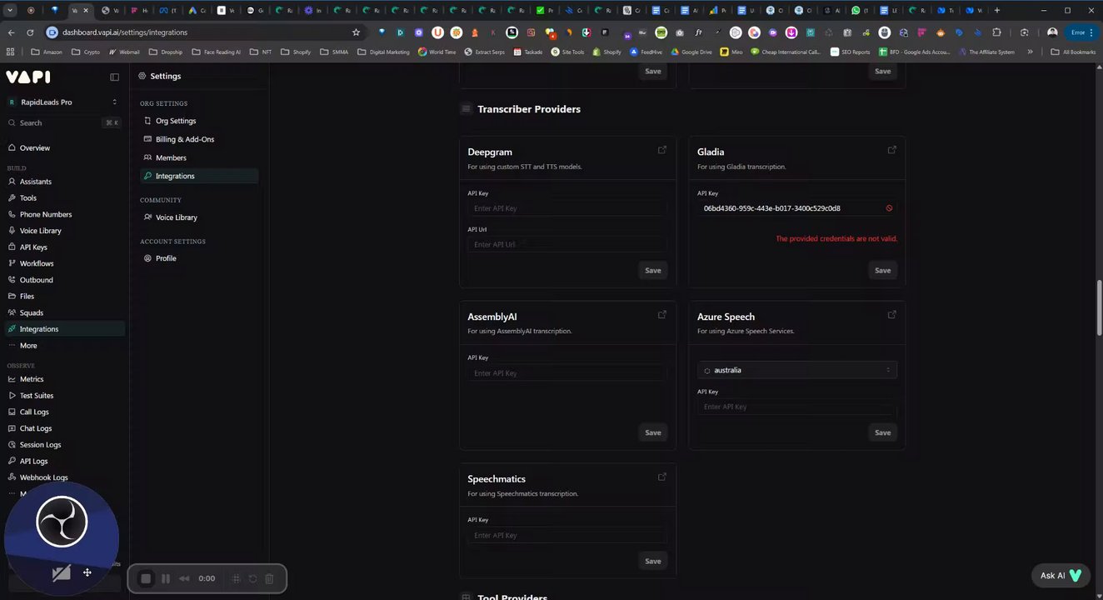Open Azure Speech external link icon
Screen dimensions: 1103x600
click(x=891, y=315)
